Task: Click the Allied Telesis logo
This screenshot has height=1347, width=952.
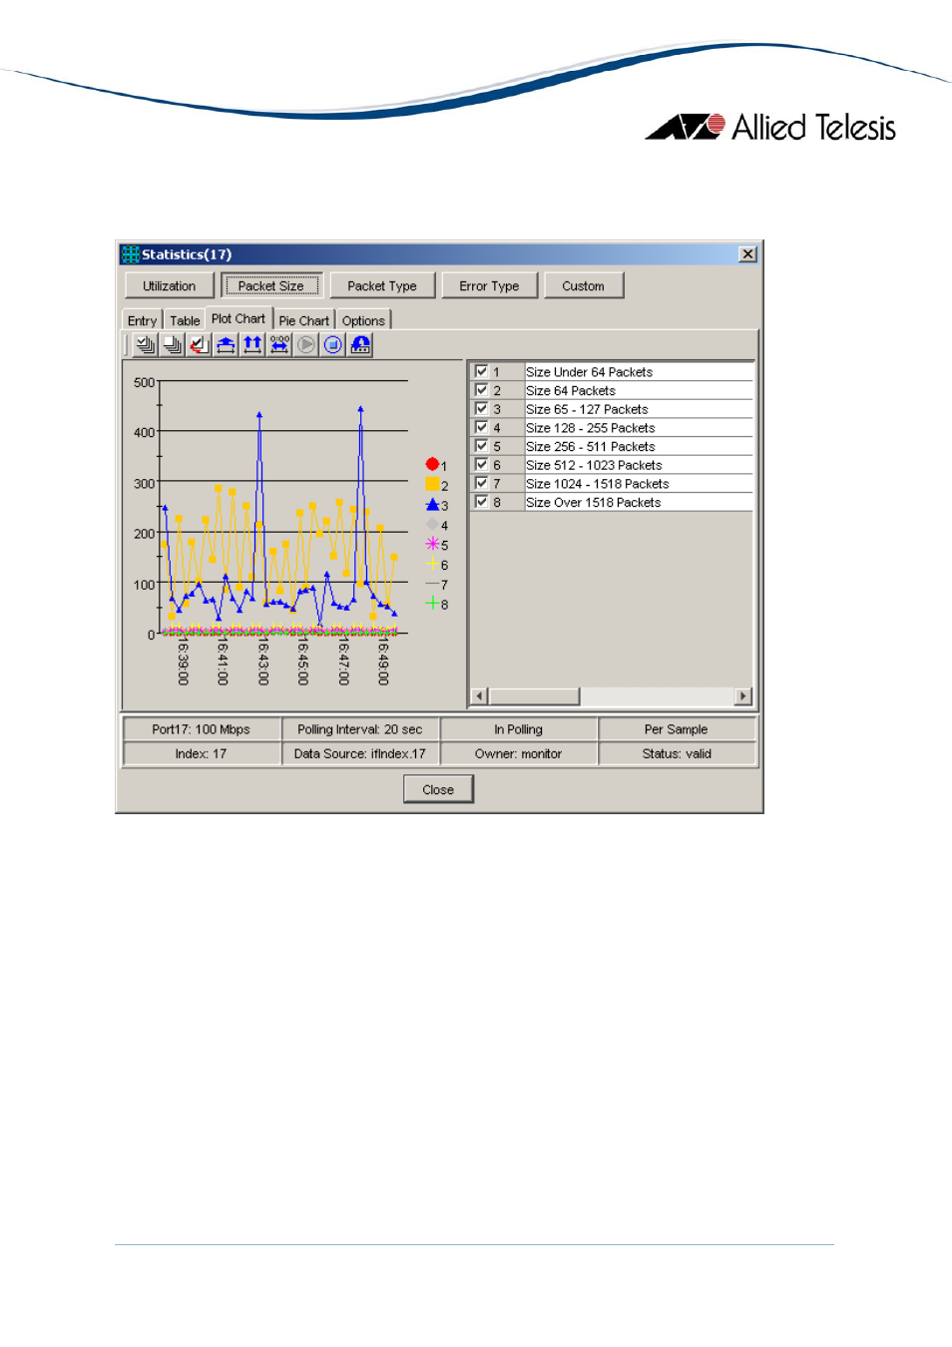Action: 770,127
